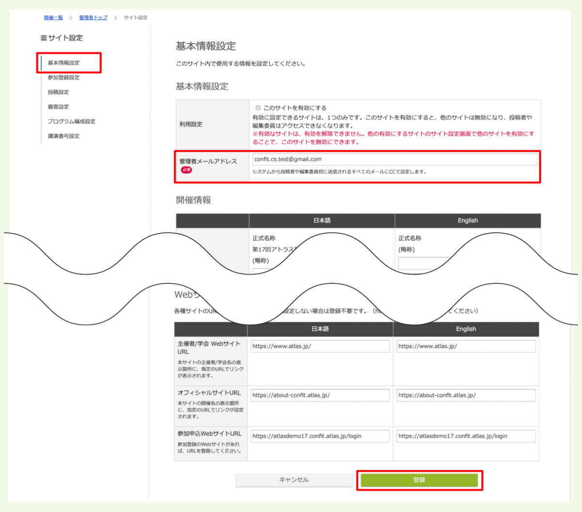Image resolution: width=582 pixels, height=512 pixels.
Task: Click the Japanese オフィシャルサイトURL input field
Action: click(x=320, y=395)
